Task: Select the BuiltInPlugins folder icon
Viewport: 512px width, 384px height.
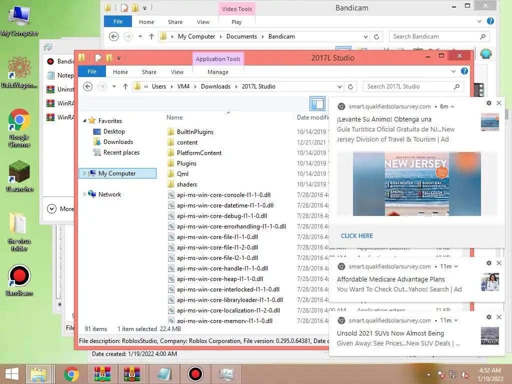Action: click(171, 132)
